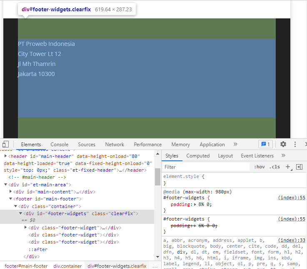Select the Computed pane tab

point(198,156)
